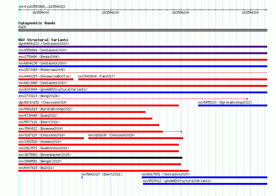Click ruler position 163594100
The height and width of the screenshot is (196, 276).
pyautogui.click(x=110, y=12)
